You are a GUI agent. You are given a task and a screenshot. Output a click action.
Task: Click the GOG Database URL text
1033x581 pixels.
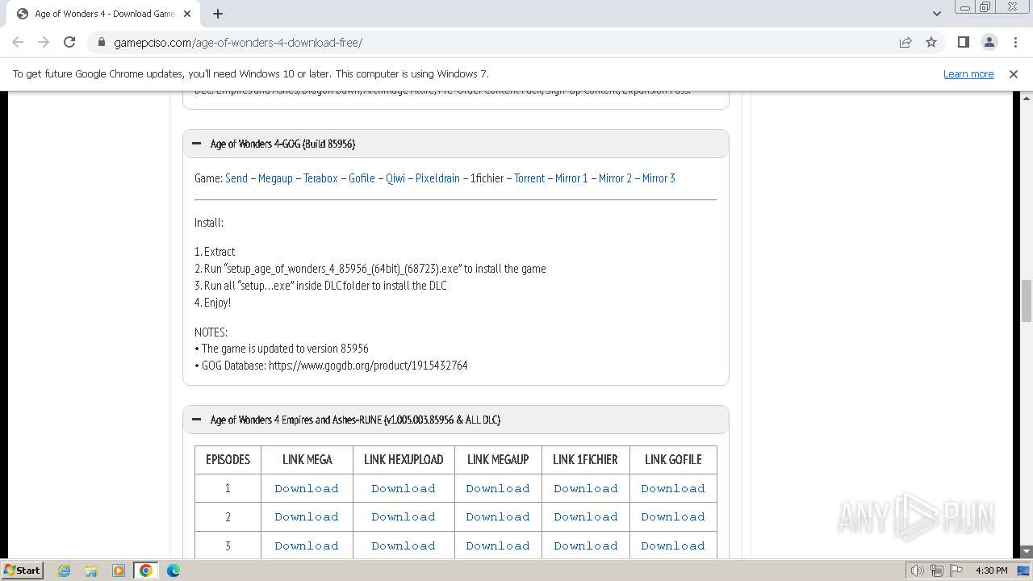click(368, 366)
